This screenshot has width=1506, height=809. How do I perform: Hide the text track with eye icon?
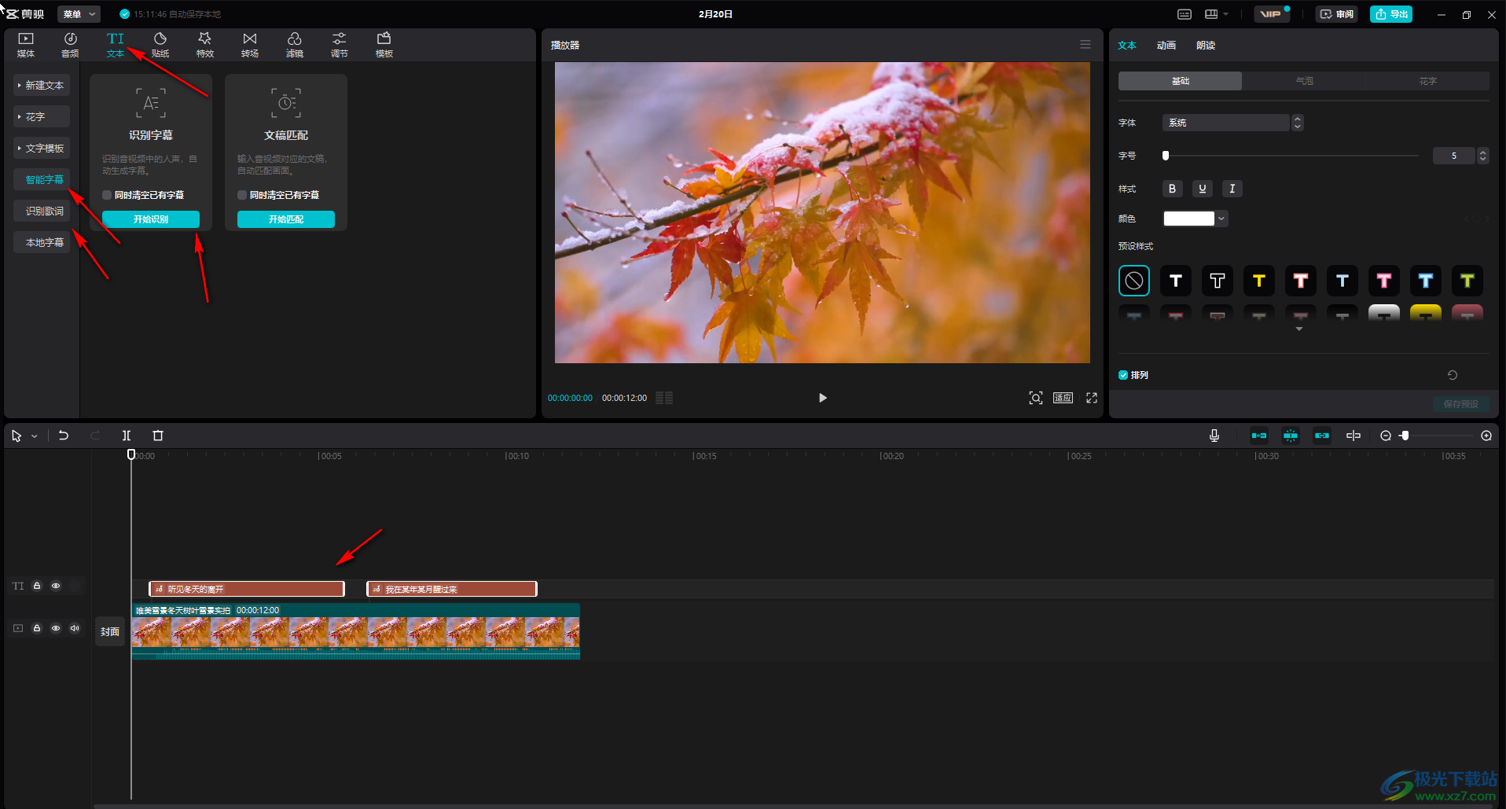(56, 586)
